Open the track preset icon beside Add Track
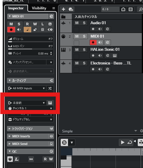The height and width of the screenshot is (168, 143). click(x=71, y=9)
